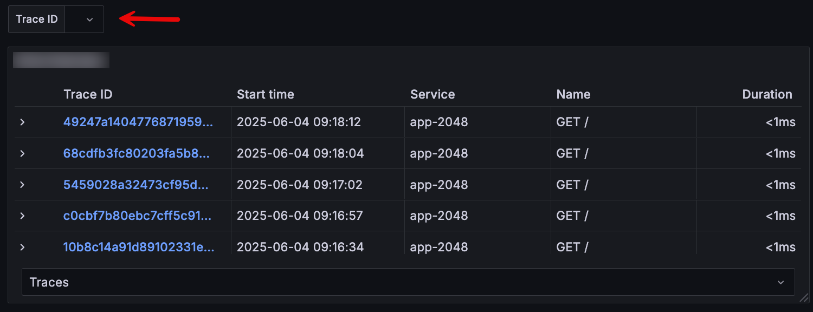The image size is (813, 312).
Task: Open trace link 10b8c14a91d89102331e
Action: 138,247
